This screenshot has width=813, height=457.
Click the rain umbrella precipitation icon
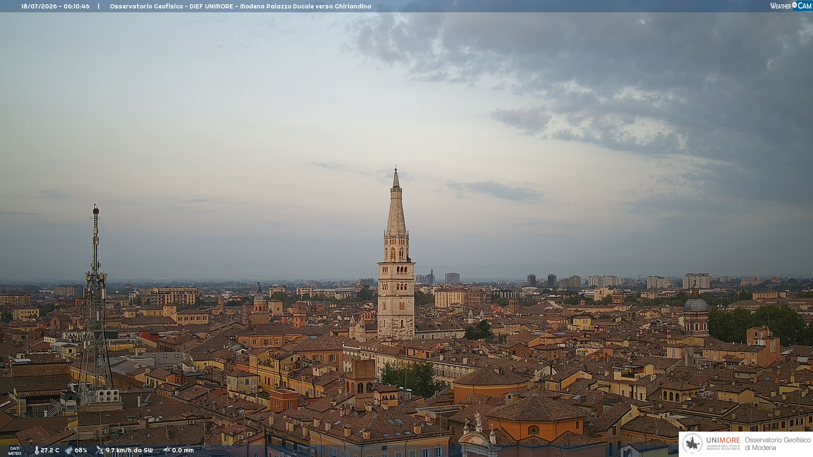[167, 451]
